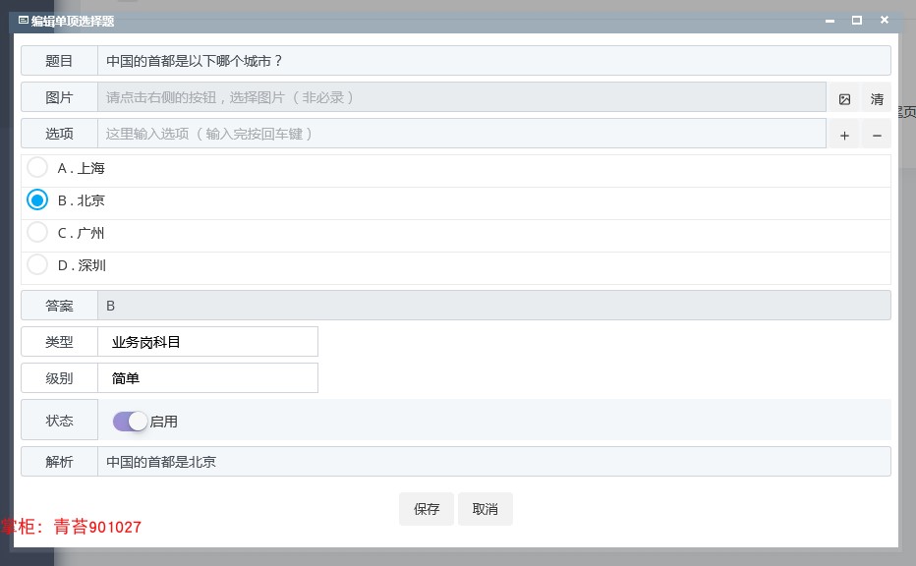Image resolution: width=916 pixels, height=566 pixels.
Task: Click the 取消 cancel button
Action: pyautogui.click(x=486, y=509)
